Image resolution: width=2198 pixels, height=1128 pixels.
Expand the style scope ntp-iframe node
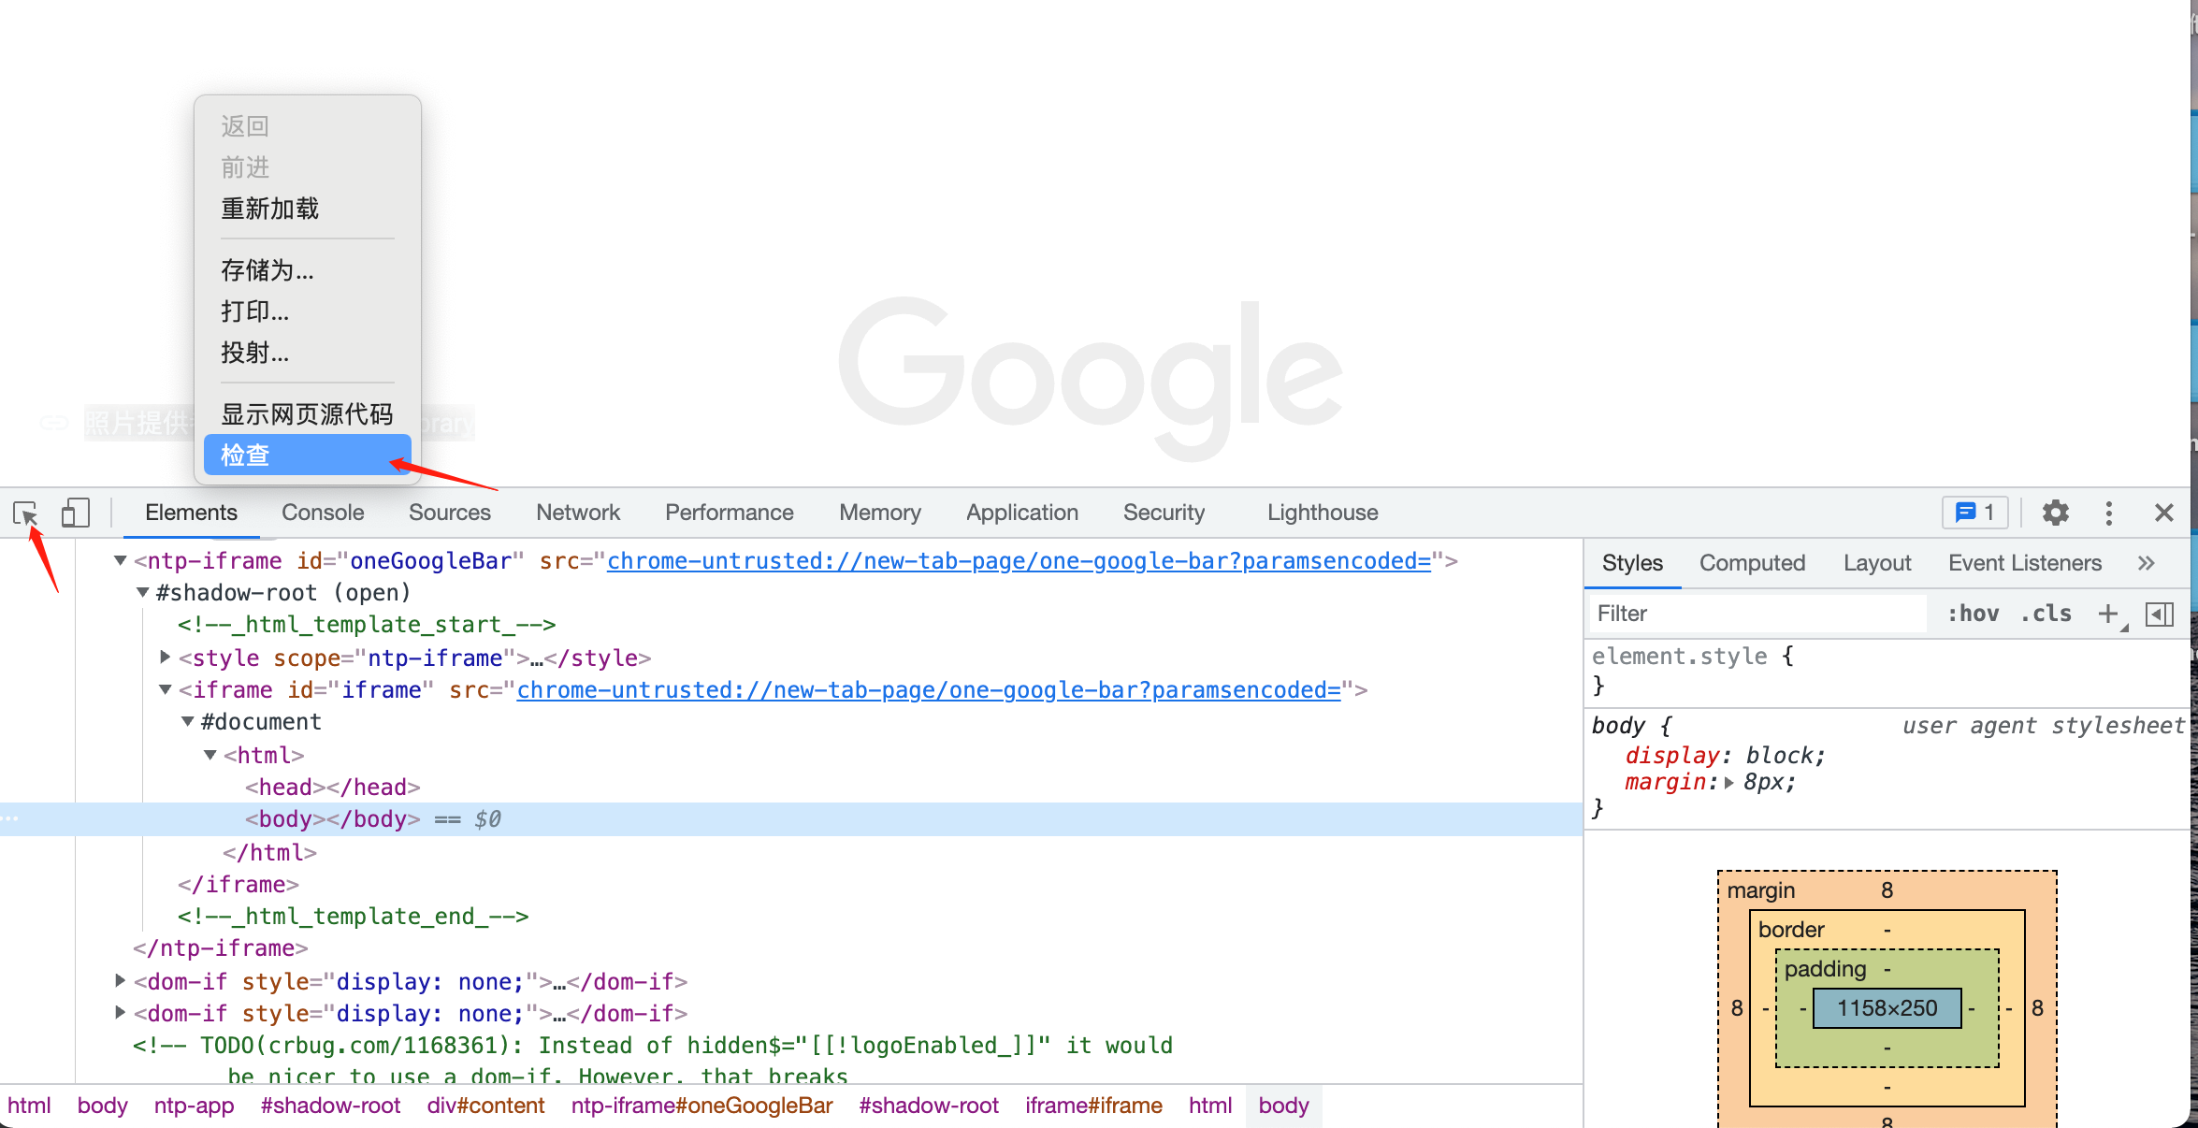coord(165,658)
